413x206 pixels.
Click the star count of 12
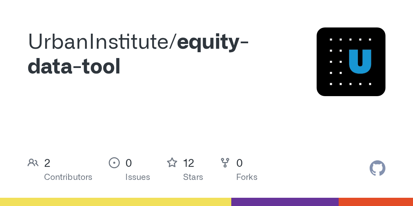click(x=189, y=163)
